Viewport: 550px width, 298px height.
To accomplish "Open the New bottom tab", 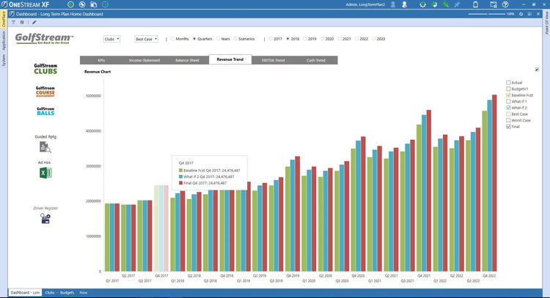I will point(83,292).
